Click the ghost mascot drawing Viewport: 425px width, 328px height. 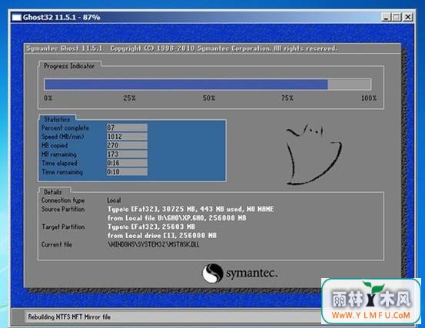pyautogui.click(x=314, y=154)
